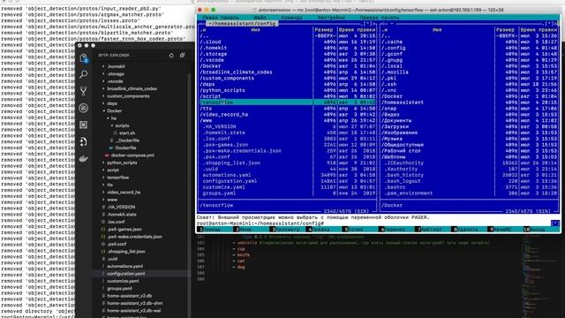This screenshot has width=565, height=318.
Task: Open the Search view in VS Code activity bar
Action: (83, 74)
